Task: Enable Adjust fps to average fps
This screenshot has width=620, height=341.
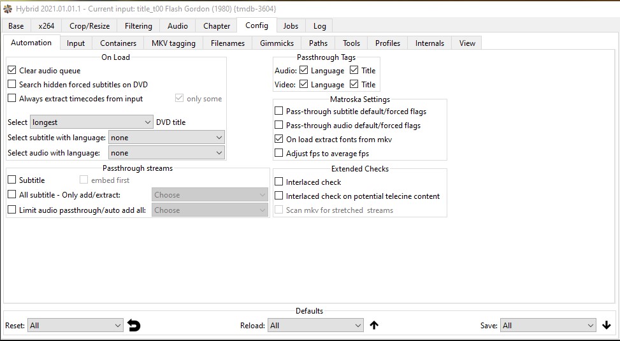Action: click(279, 153)
